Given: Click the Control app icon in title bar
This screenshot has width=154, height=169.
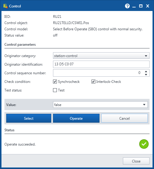Looking at the screenshot, I should click(5, 6).
